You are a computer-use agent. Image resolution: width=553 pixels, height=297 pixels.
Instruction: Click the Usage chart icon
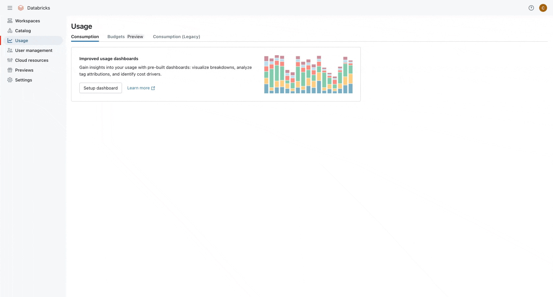click(10, 40)
